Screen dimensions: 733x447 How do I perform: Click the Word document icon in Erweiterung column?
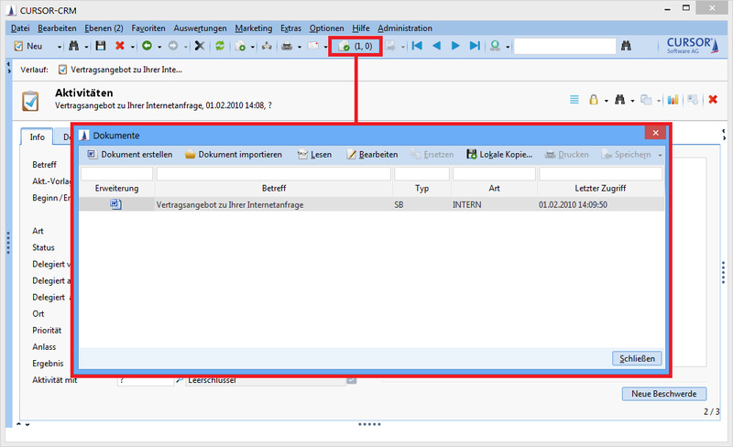[x=115, y=204]
